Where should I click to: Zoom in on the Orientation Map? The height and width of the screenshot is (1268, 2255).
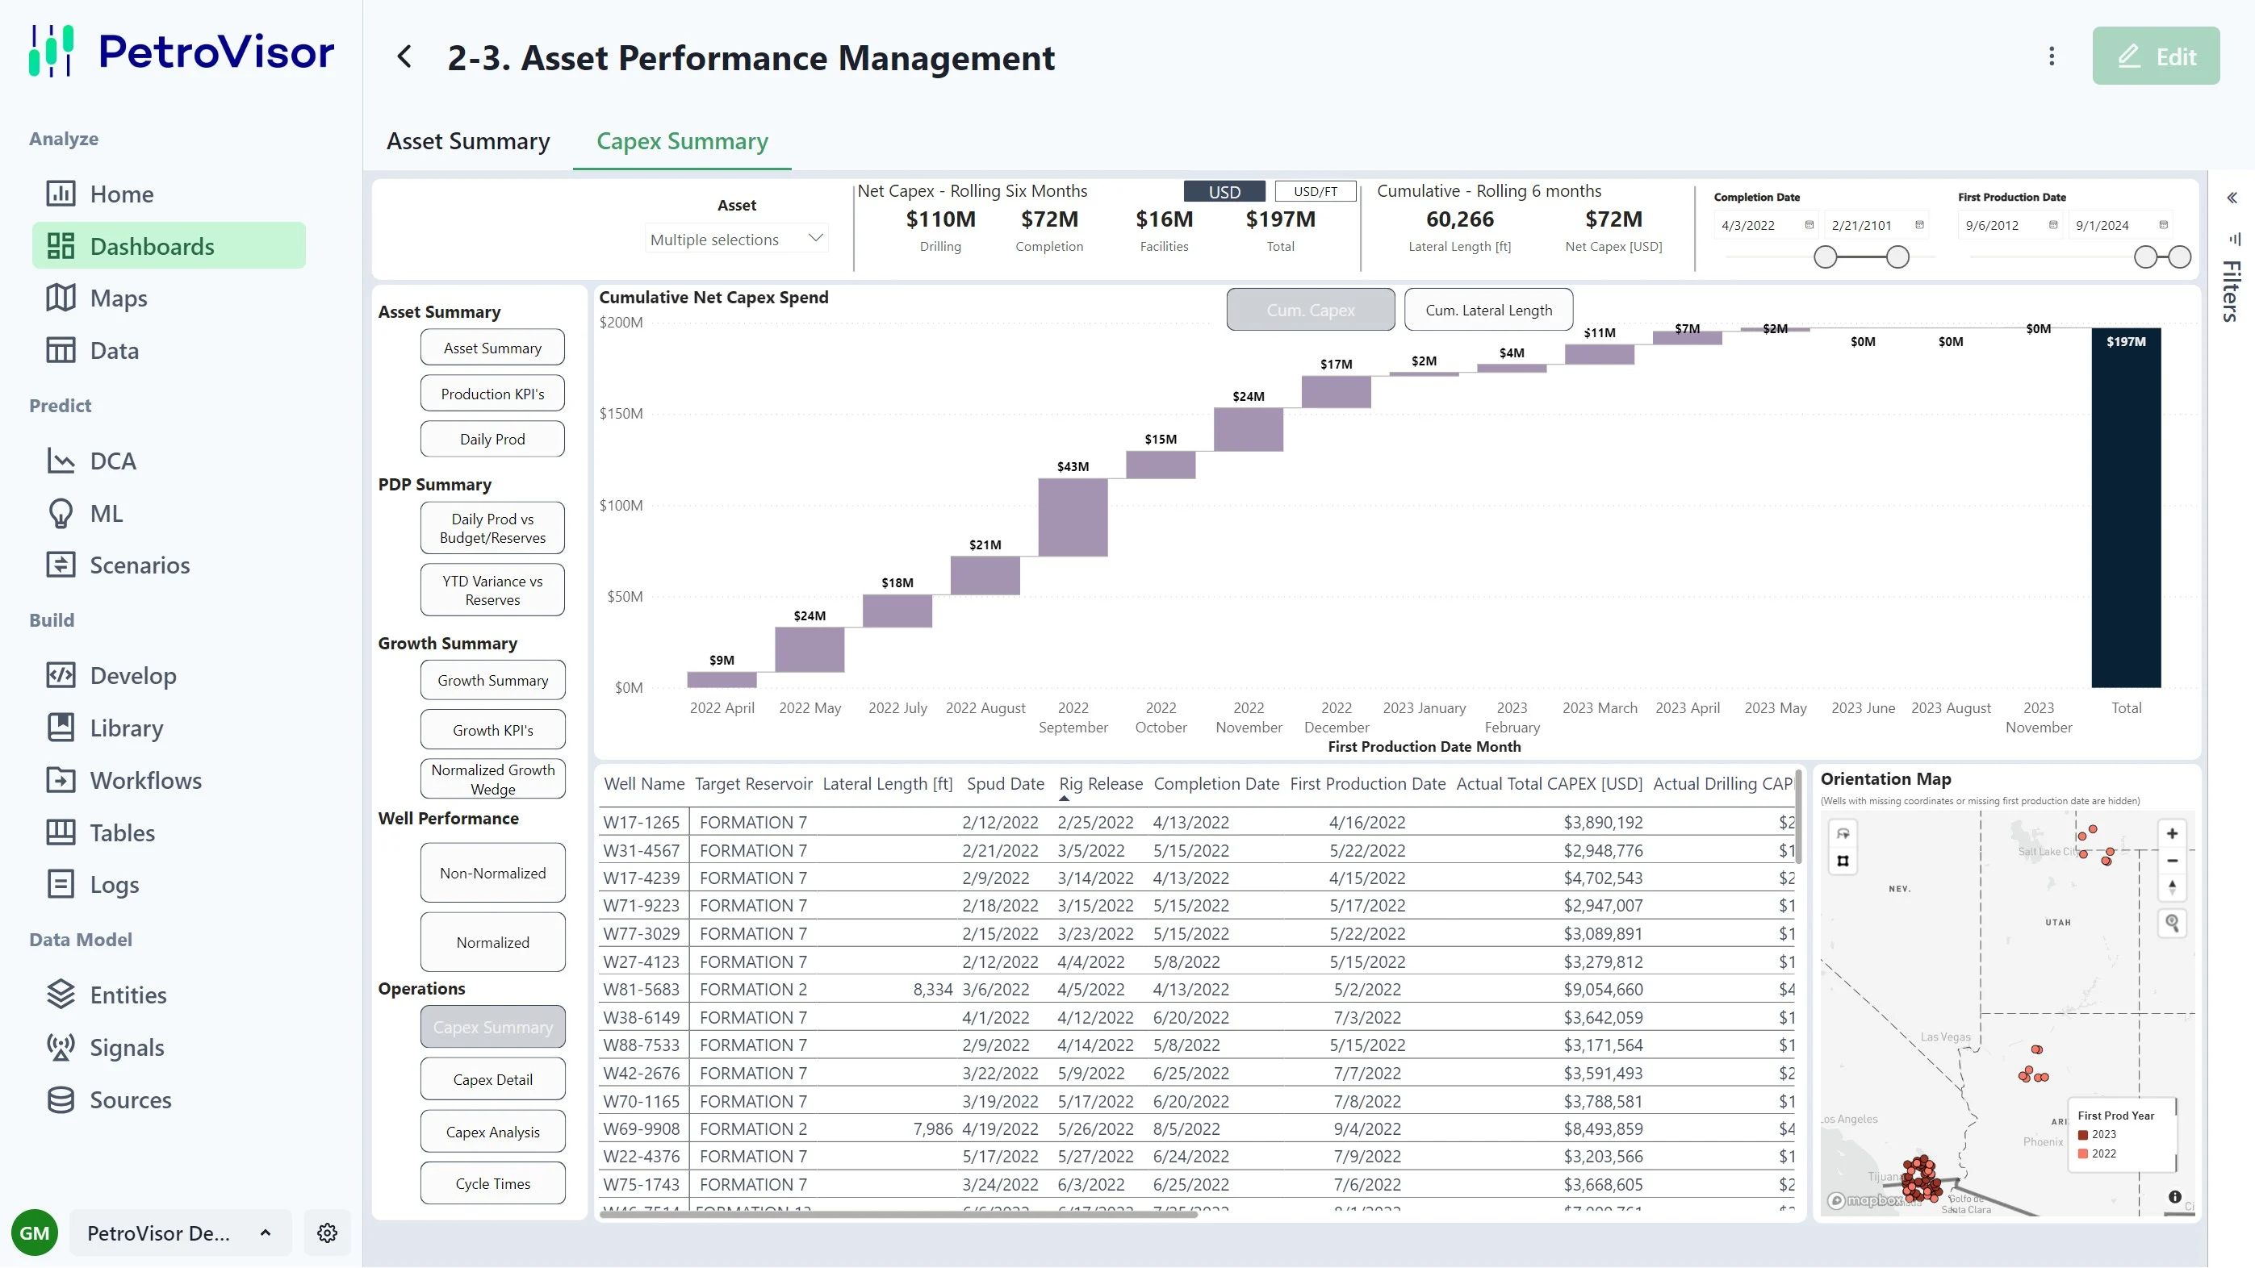click(2171, 833)
